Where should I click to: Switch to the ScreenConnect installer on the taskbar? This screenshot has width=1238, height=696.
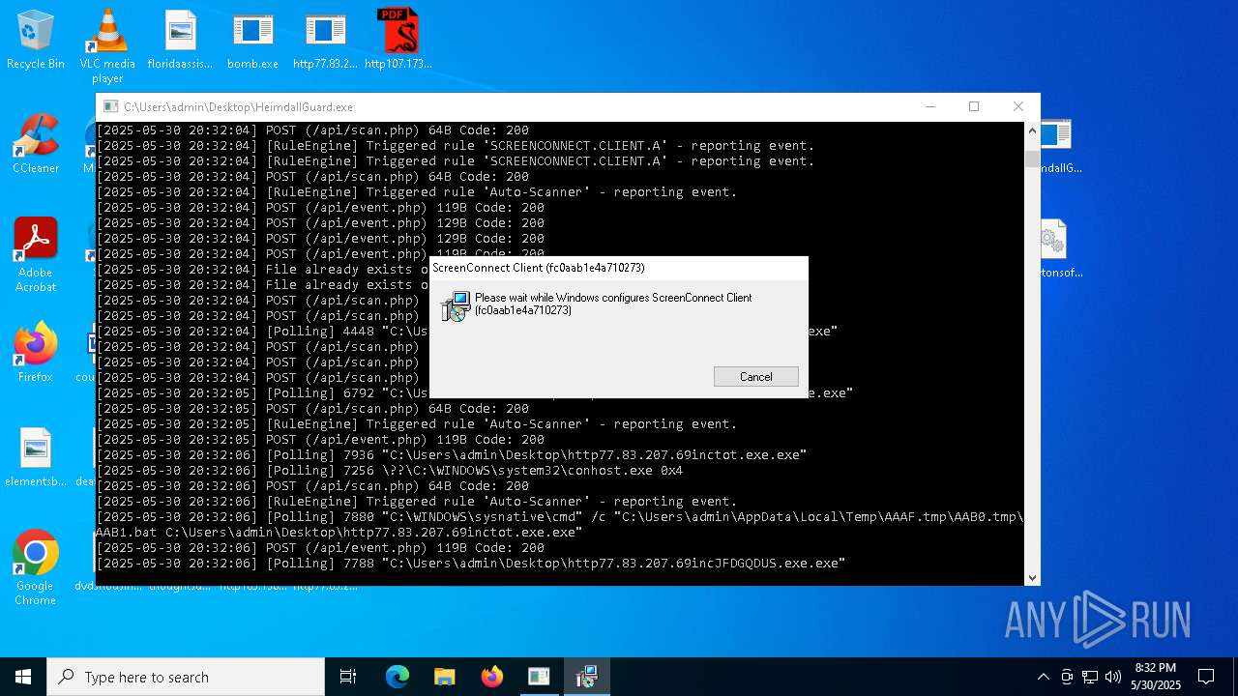(x=586, y=677)
